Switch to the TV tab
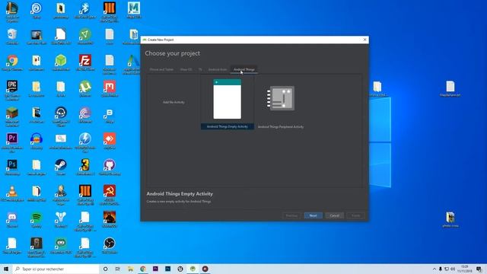 200,69
